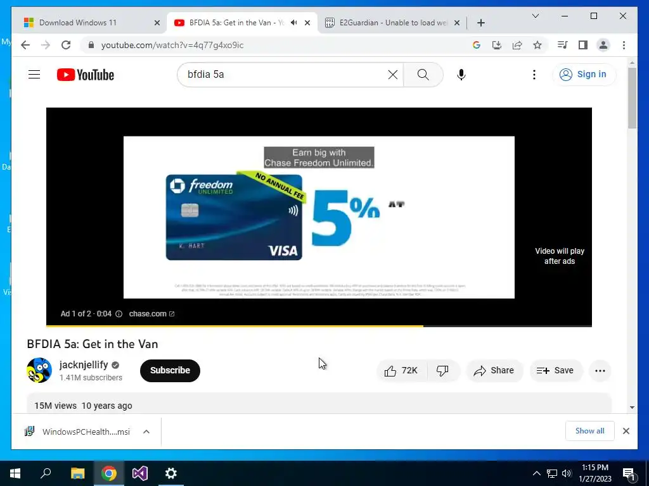Screen dimensions: 649x486
Task: Click the page vertical scrollbar thumb
Action: (x=632, y=98)
